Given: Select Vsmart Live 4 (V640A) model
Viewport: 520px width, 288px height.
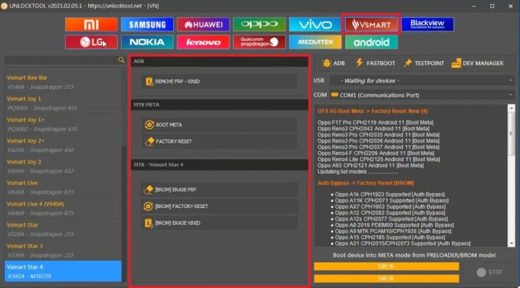Looking at the screenshot, I should (63, 208).
